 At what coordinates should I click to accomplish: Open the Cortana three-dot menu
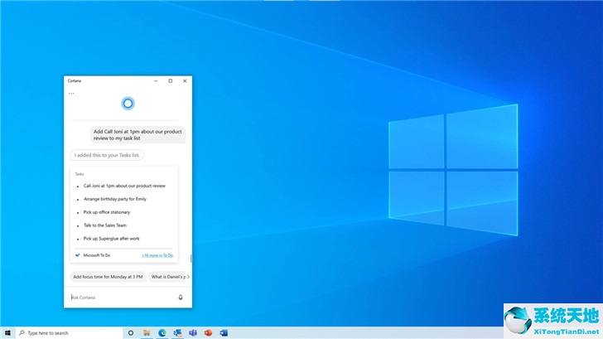pyautogui.click(x=71, y=93)
